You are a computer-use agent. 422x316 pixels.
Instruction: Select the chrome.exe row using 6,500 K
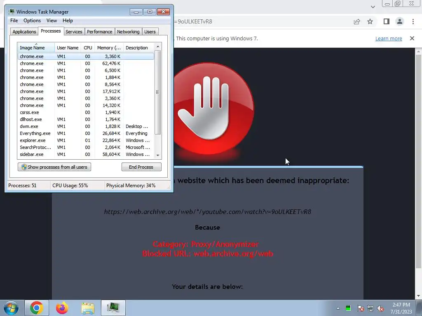pyautogui.click(x=86, y=70)
